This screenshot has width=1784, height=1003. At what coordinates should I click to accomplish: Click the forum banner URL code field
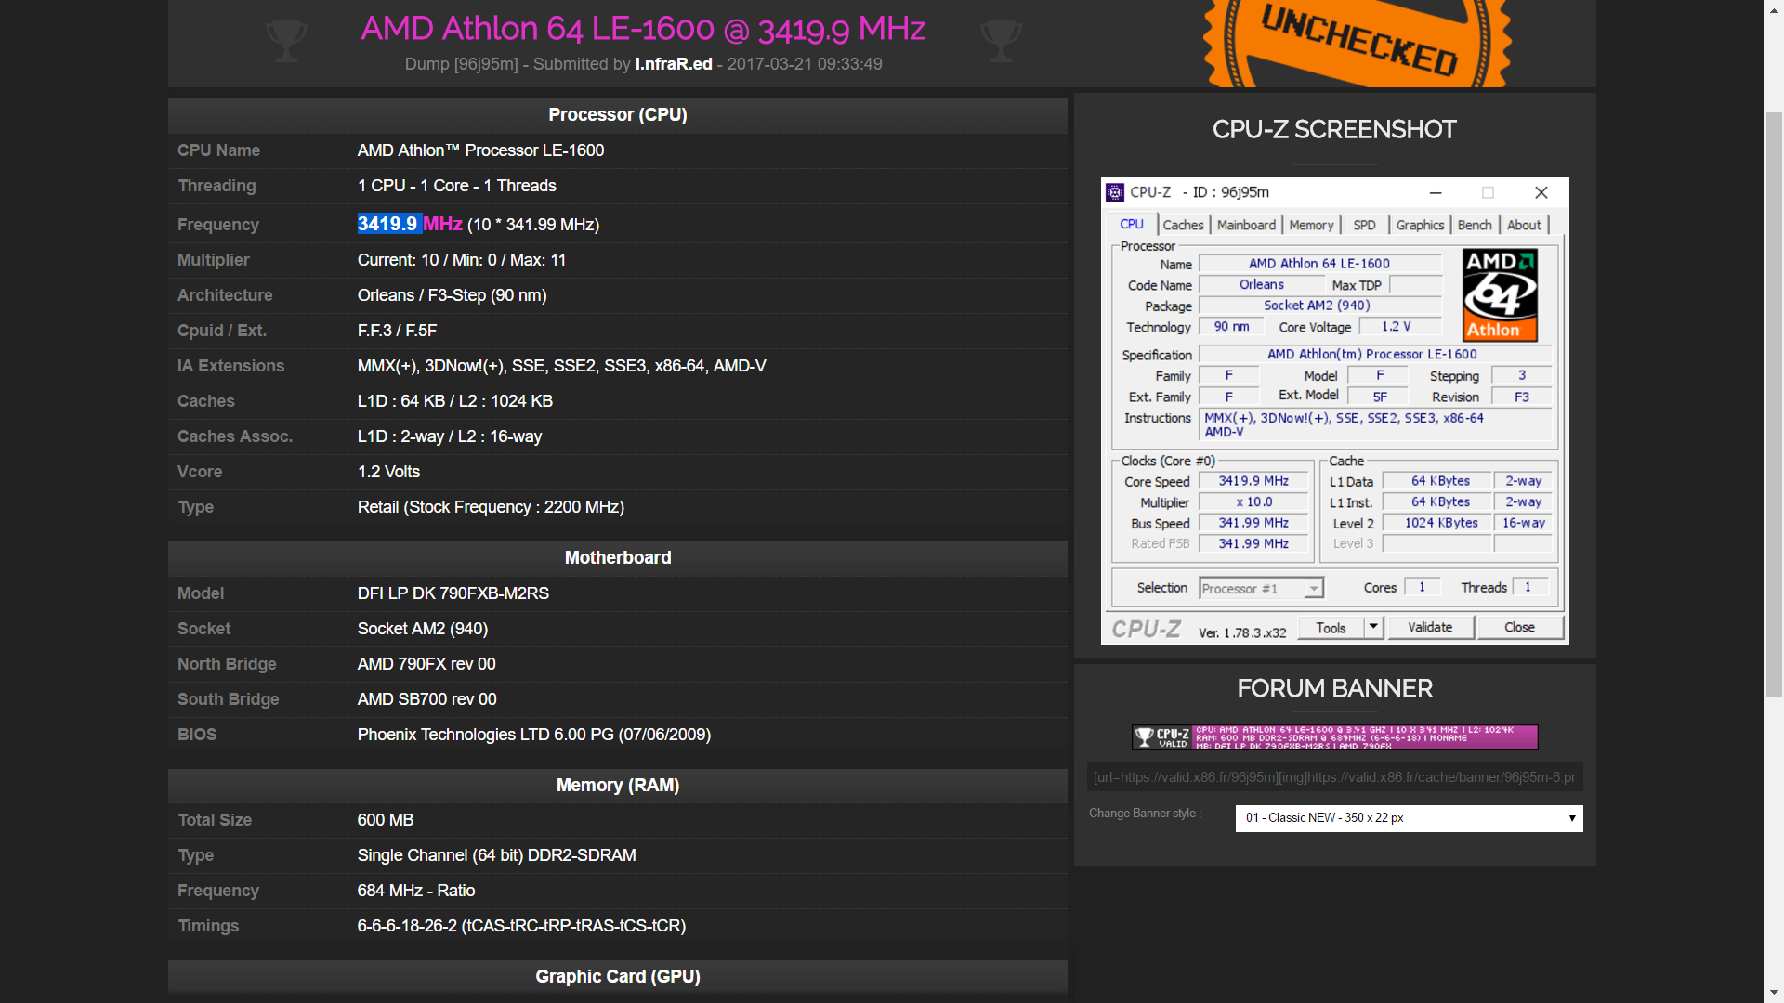[1334, 777]
